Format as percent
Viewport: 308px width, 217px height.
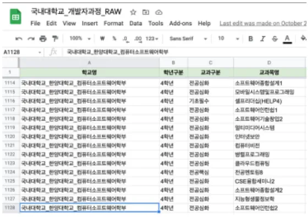114,38
